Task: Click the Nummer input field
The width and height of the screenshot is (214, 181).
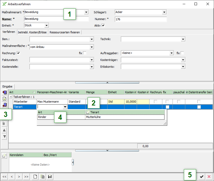Action: [x=140, y=19]
